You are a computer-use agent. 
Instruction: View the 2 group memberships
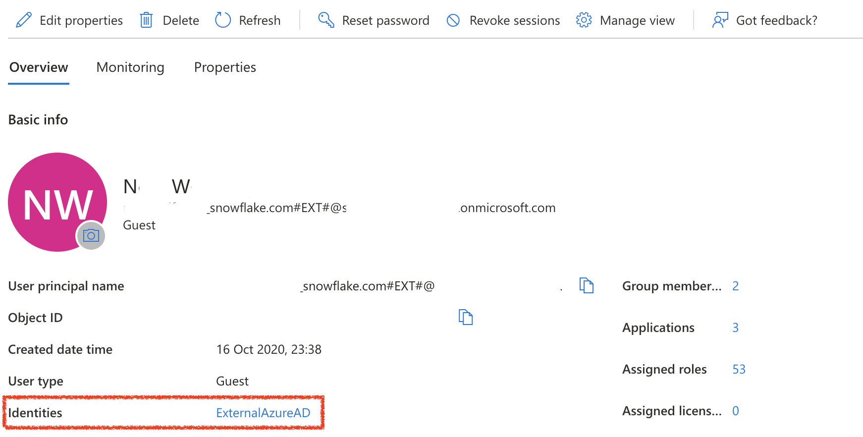pos(736,286)
